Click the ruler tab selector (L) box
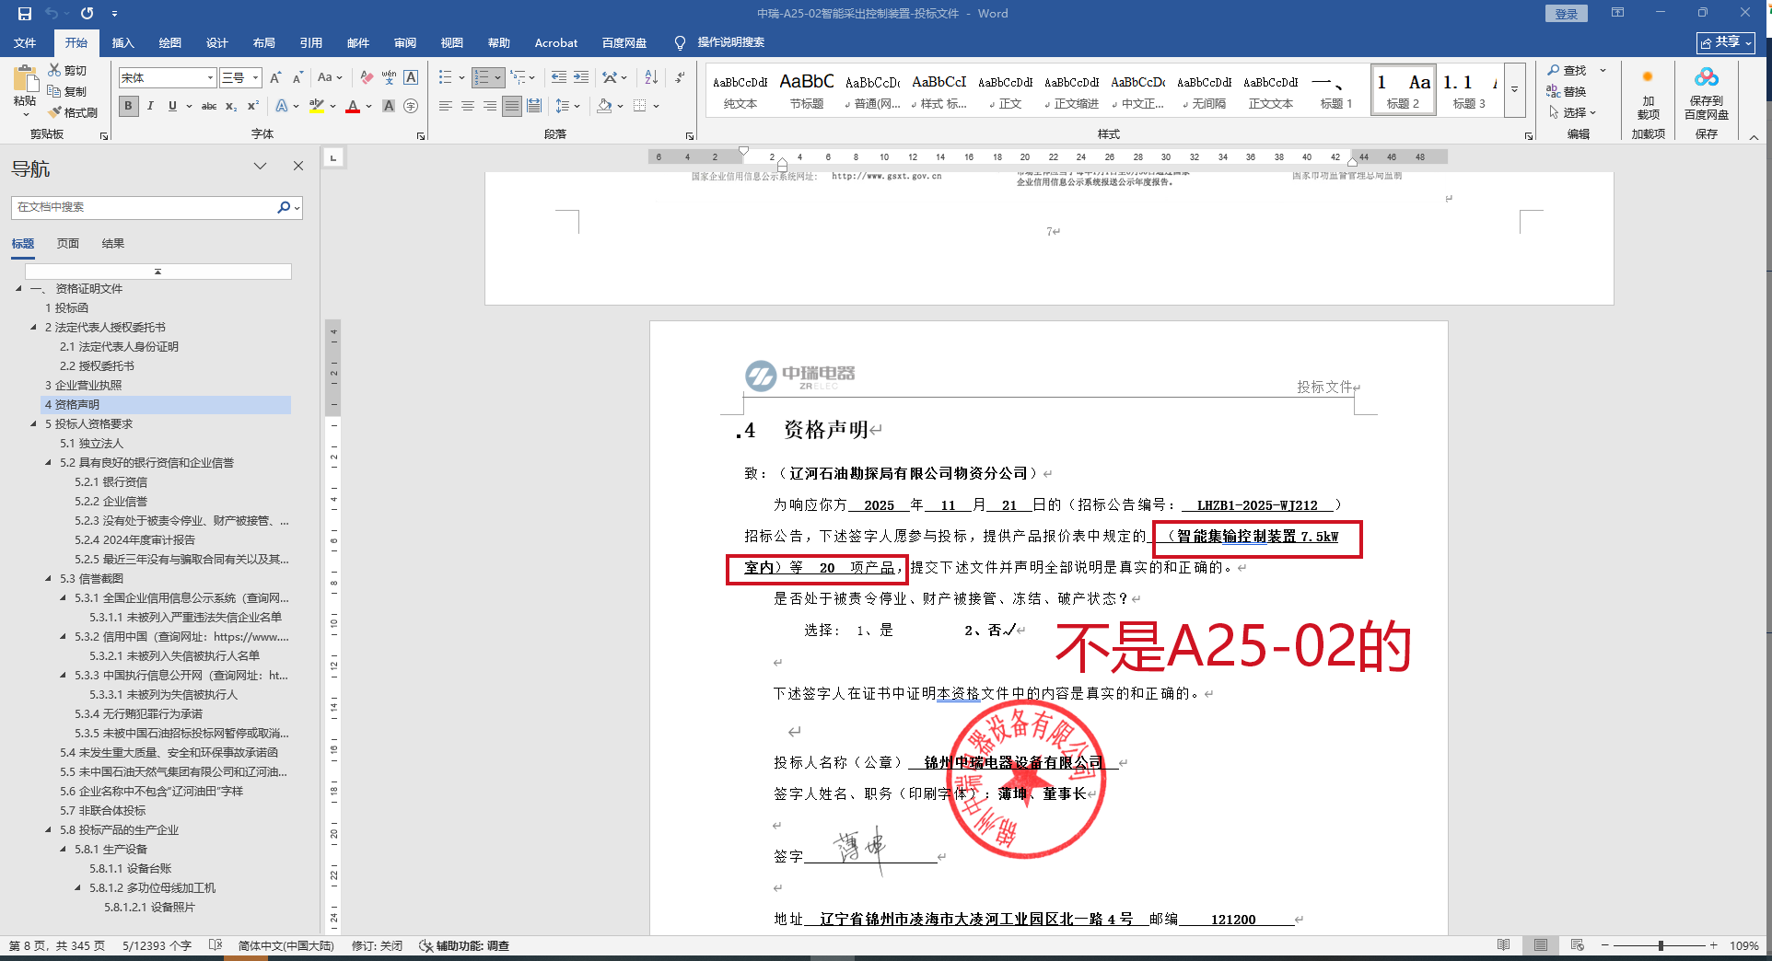1772x961 pixels. 333,157
